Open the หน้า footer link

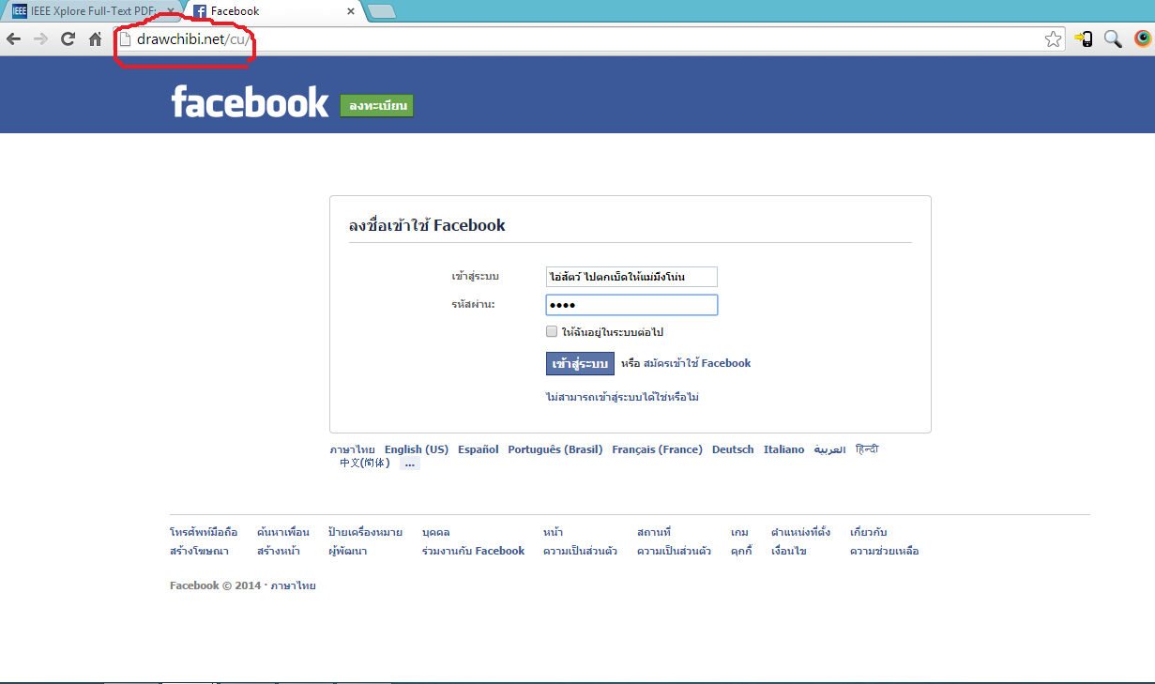coord(553,532)
